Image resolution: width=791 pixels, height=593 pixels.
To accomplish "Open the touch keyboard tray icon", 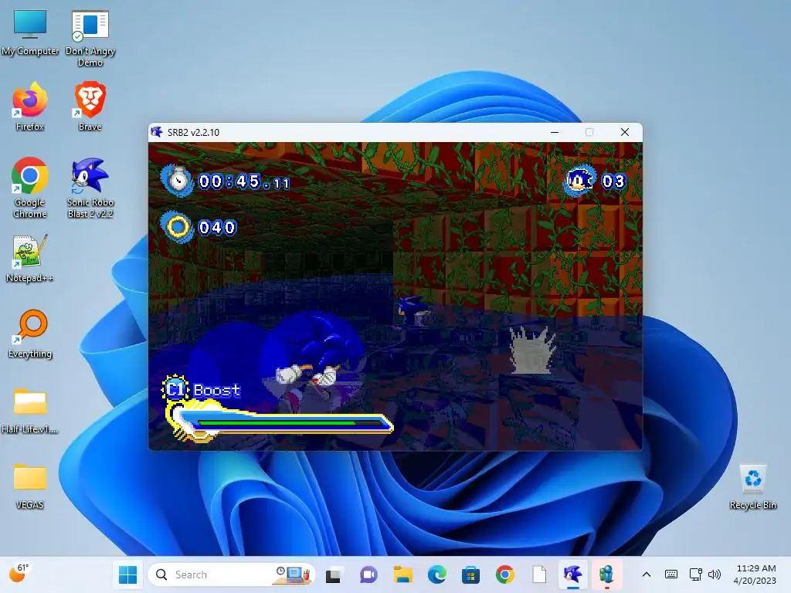I will click(x=671, y=574).
